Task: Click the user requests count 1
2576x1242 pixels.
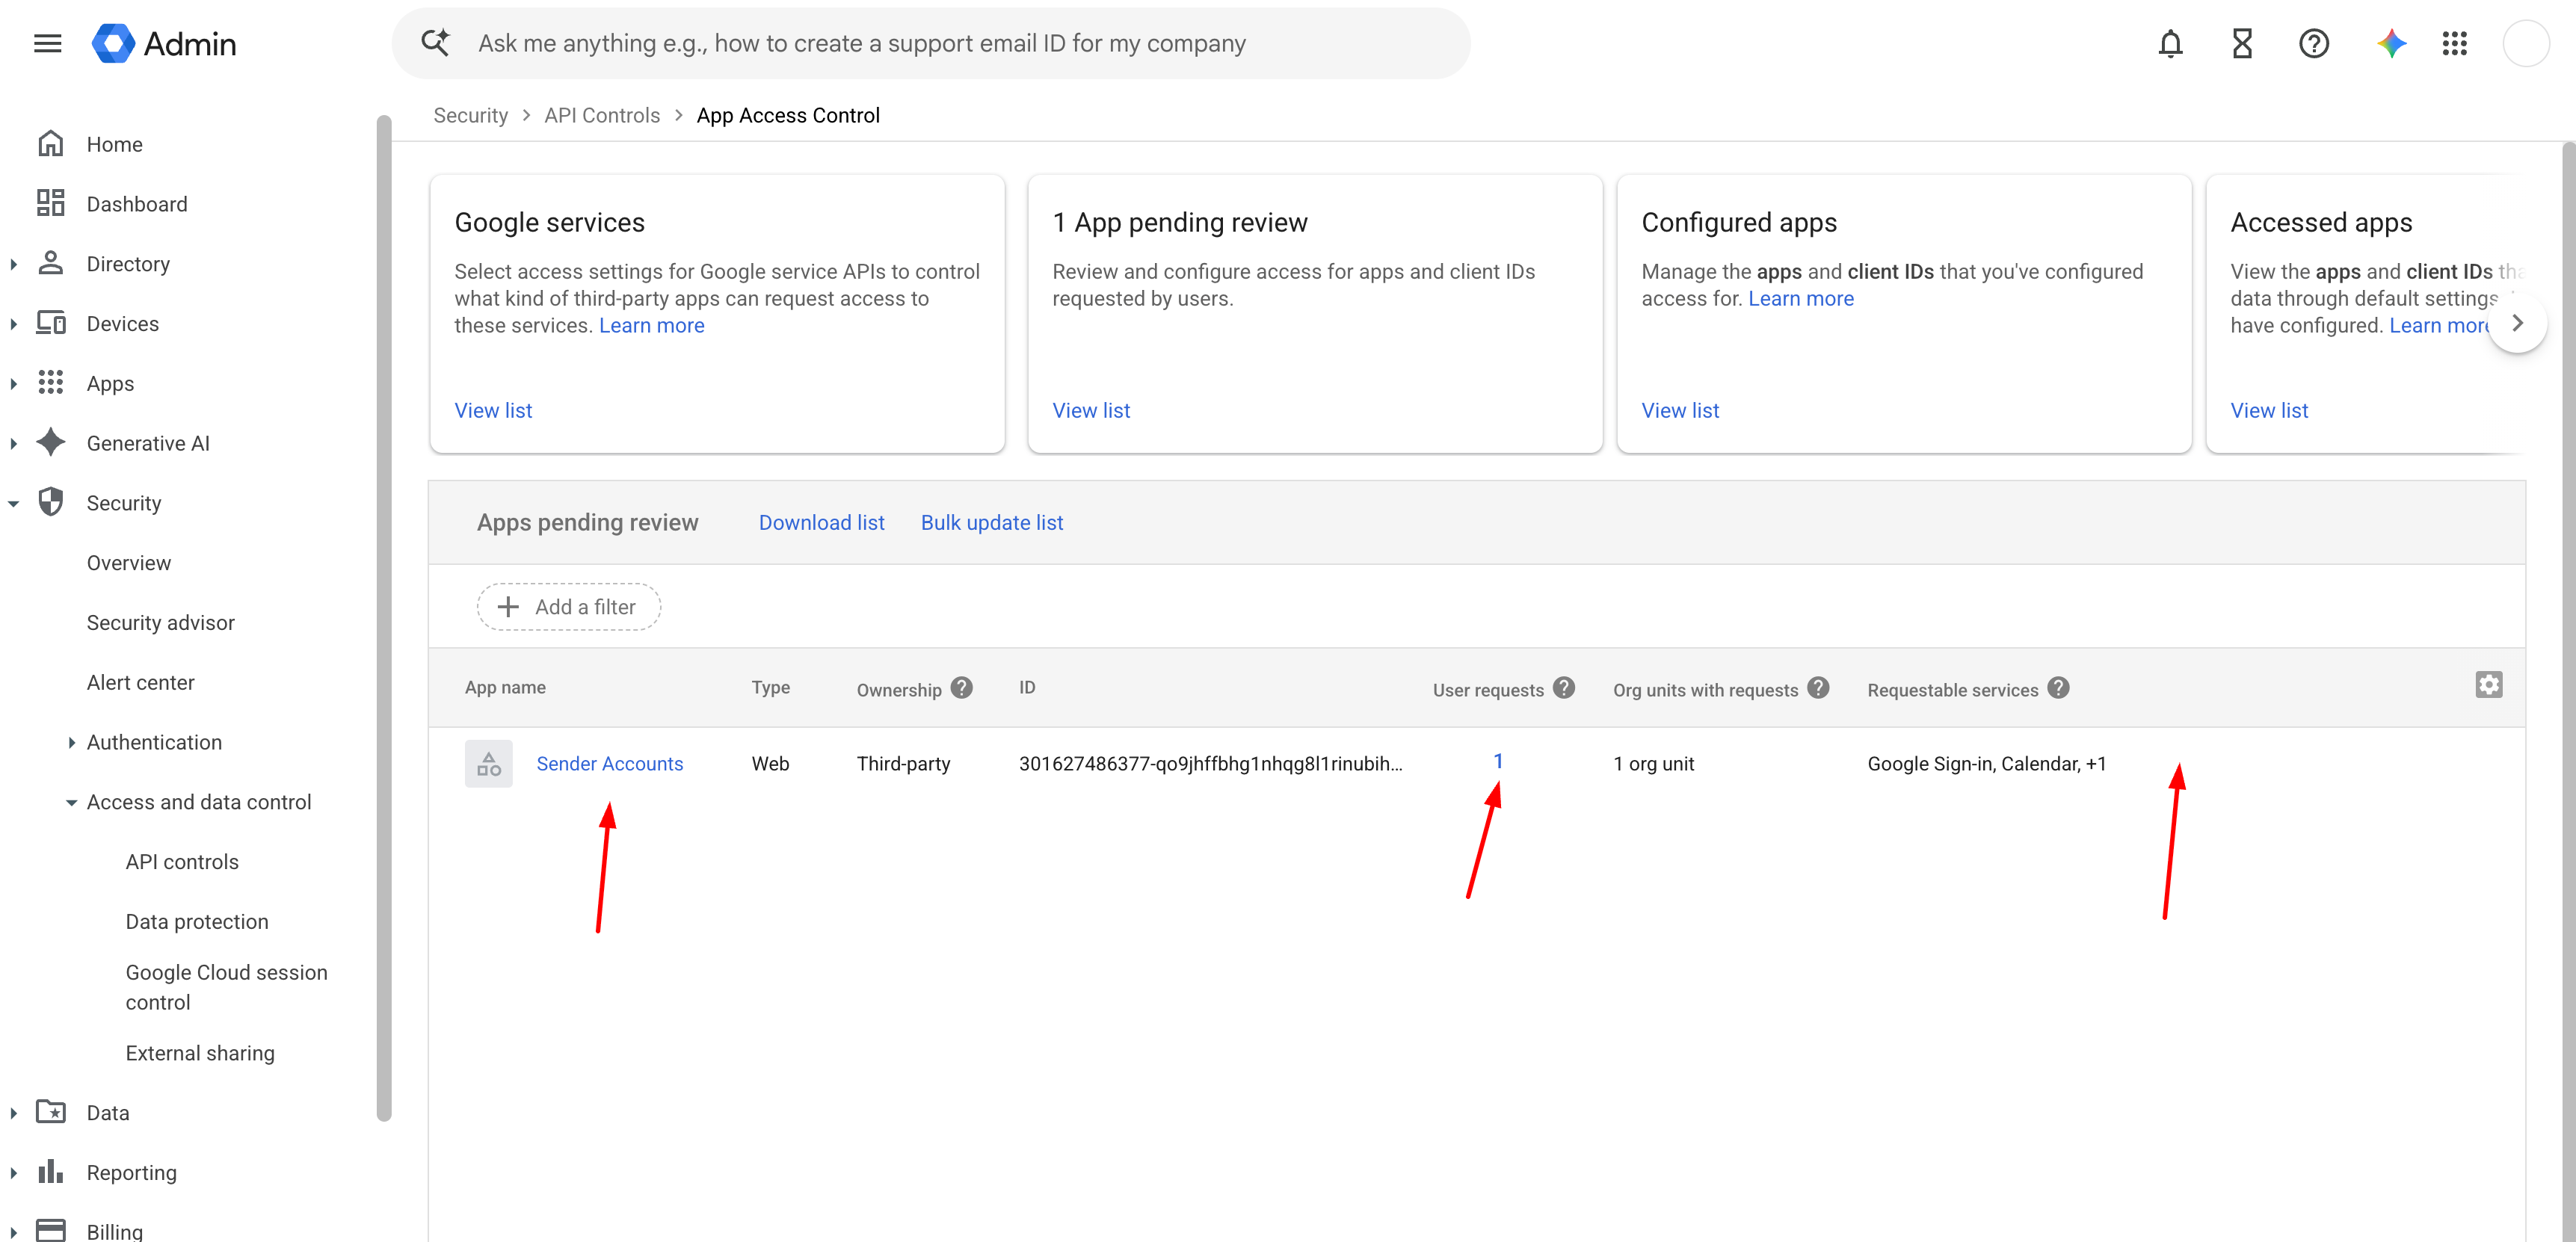Action: tap(1498, 761)
